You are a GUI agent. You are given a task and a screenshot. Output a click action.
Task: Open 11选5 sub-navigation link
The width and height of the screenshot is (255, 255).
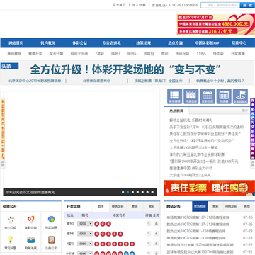click(x=201, y=54)
